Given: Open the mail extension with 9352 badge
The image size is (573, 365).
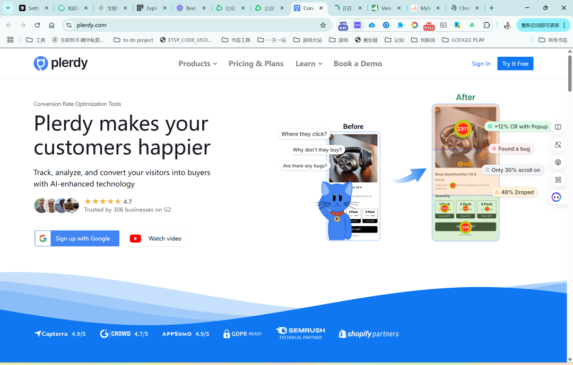Looking at the screenshot, I should (x=429, y=26).
